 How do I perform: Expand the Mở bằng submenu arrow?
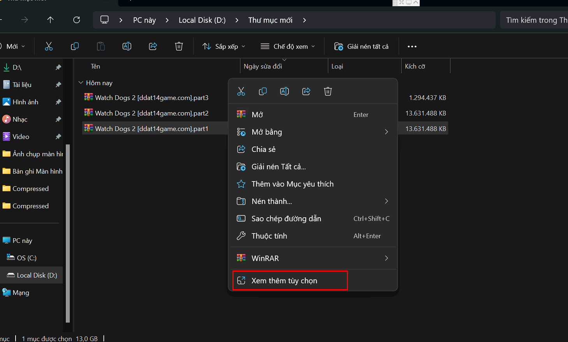click(x=387, y=132)
